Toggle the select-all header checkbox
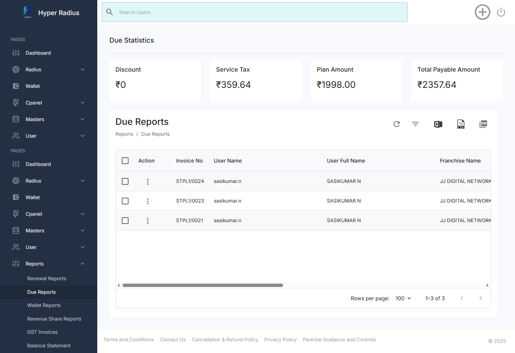Viewport: 515px width, 353px height. point(125,161)
